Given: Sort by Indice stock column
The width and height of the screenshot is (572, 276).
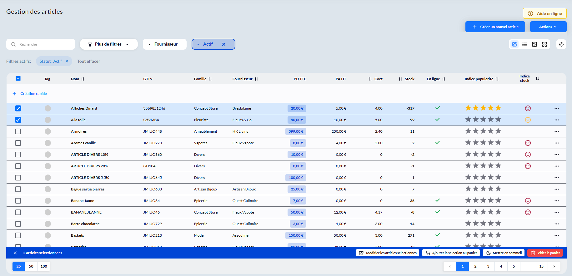Looking at the screenshot, I should [x=537, y=78].
